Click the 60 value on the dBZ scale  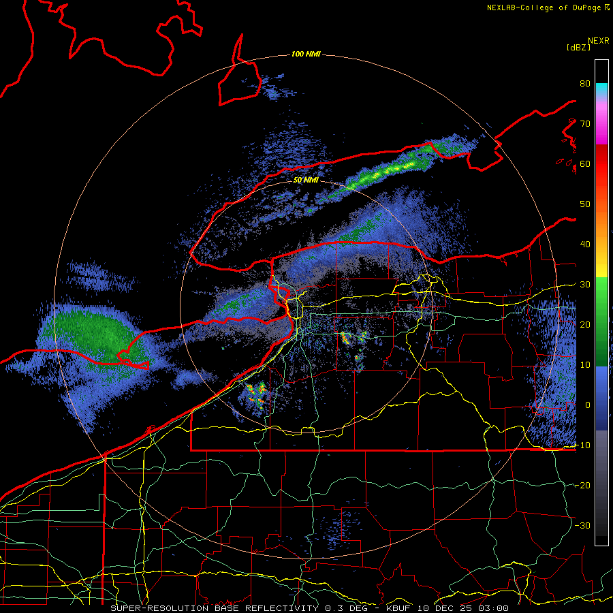[x=585, y=164]
